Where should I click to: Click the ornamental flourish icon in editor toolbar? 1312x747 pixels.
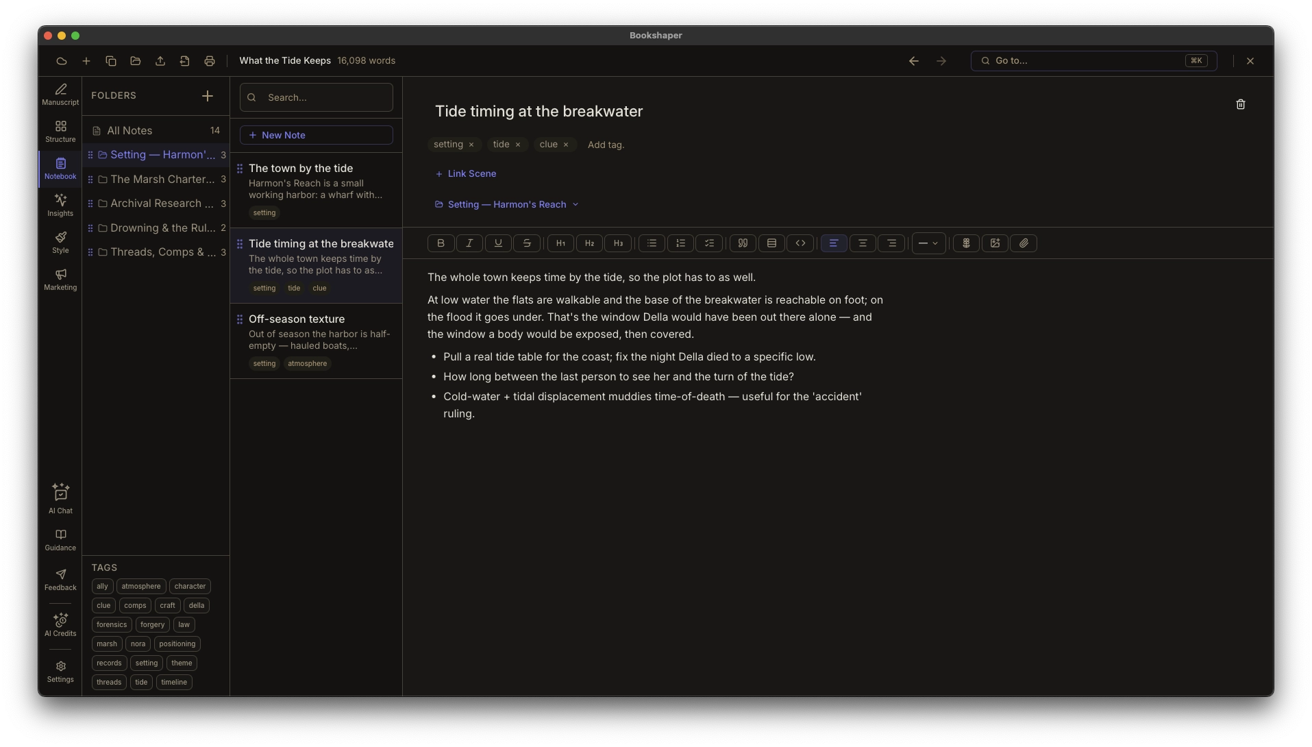pyautogui.click(x=966, y=243)
